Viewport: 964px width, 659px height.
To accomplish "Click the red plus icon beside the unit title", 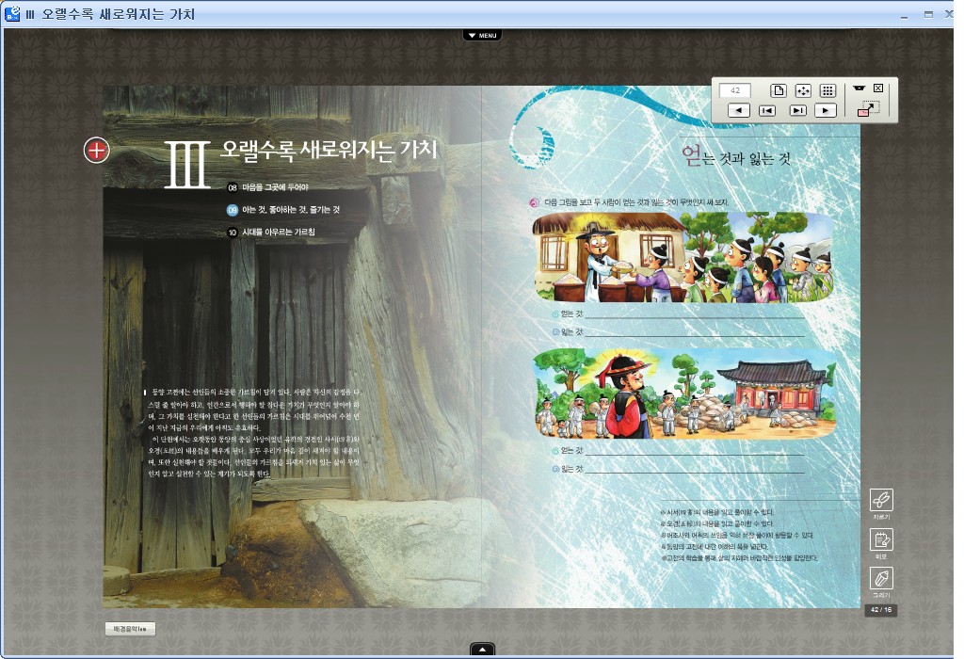I will (97, 150).
